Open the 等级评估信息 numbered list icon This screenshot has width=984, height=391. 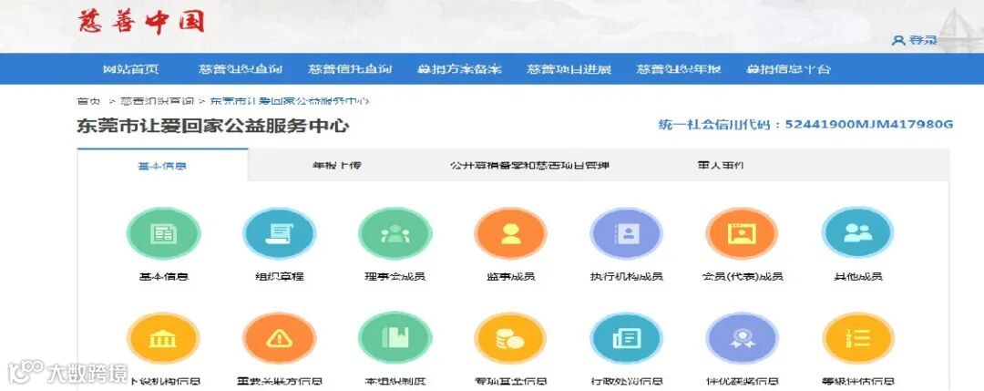[858, 338]
